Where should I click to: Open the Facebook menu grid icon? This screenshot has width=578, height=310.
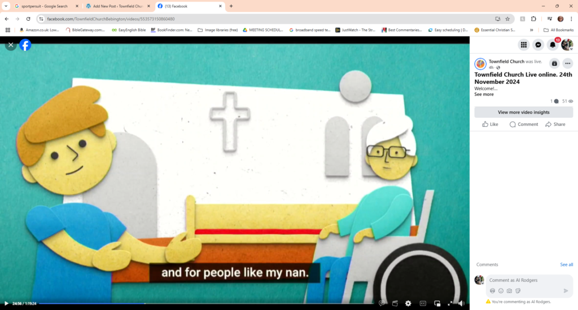523,45
